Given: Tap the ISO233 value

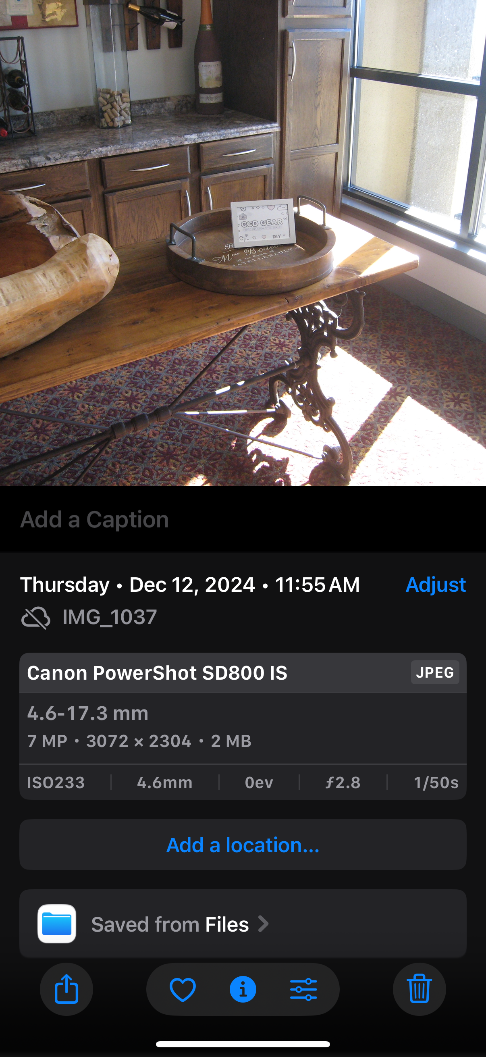Looking at the screenshot, I should click(56, 782).
